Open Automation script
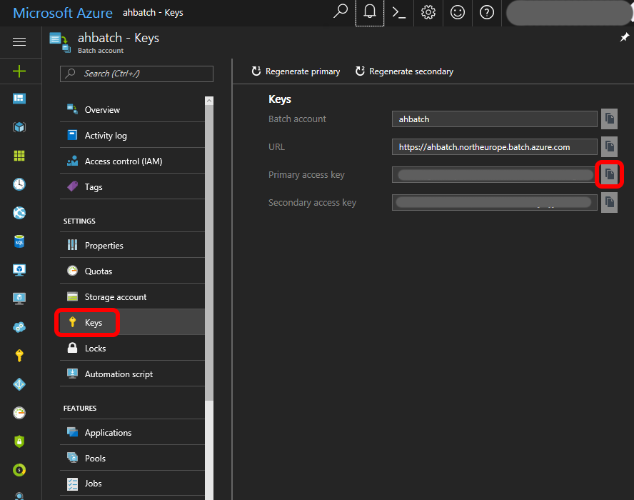Image resolution: width=634 pixels, height=500 pixels. tap(132, 374)
